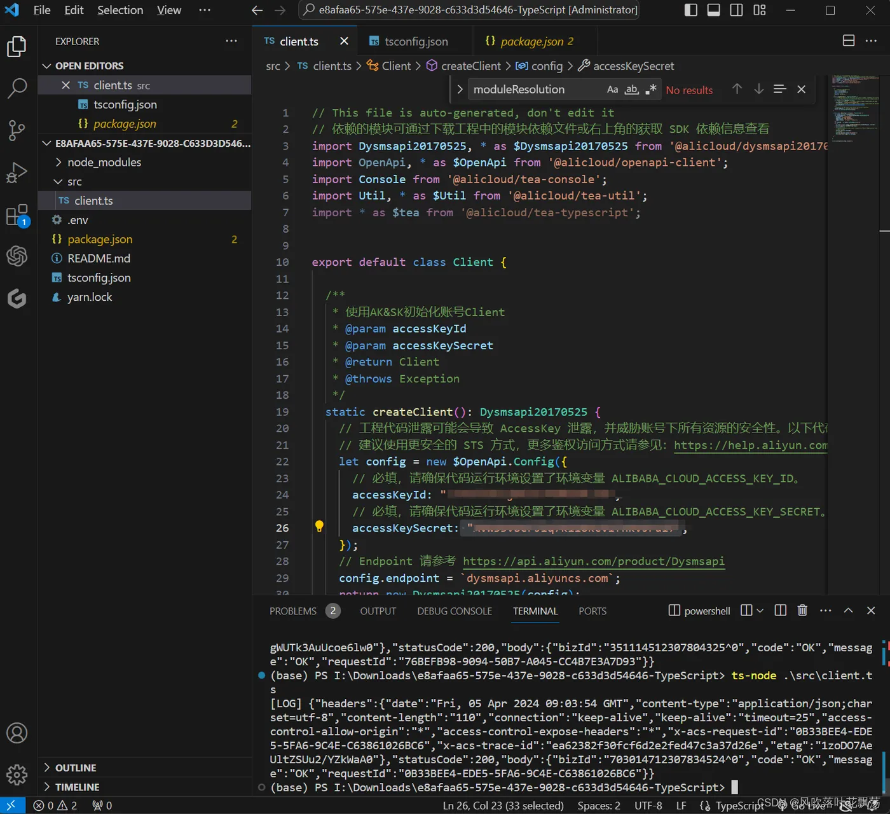Open the Edit menu

(74, 10)
